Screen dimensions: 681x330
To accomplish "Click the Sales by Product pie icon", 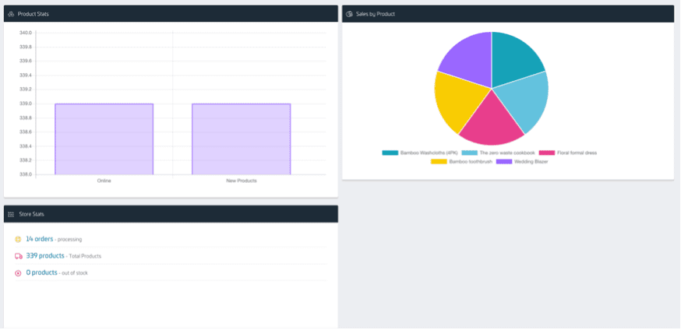I will pos(350,14).
